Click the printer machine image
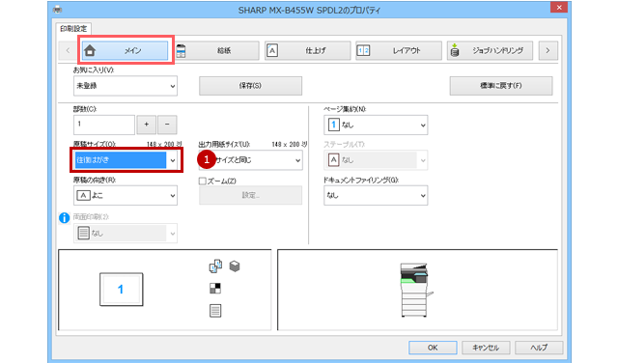The width and height of the screenshot is (618, 363). point(415,290)
